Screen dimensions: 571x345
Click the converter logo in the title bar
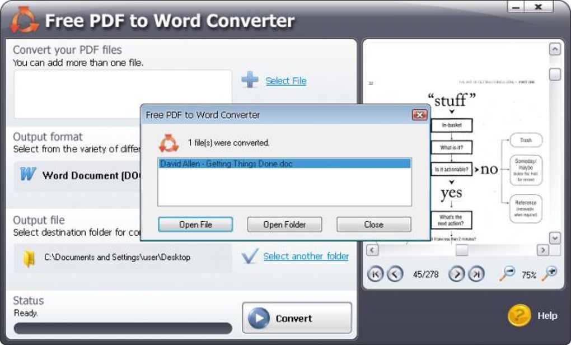coord(22,20)
